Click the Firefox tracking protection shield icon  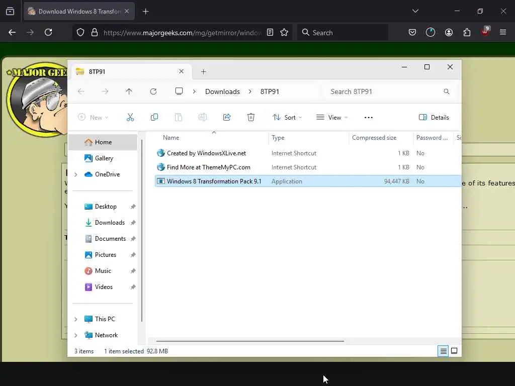pos(80,32)
